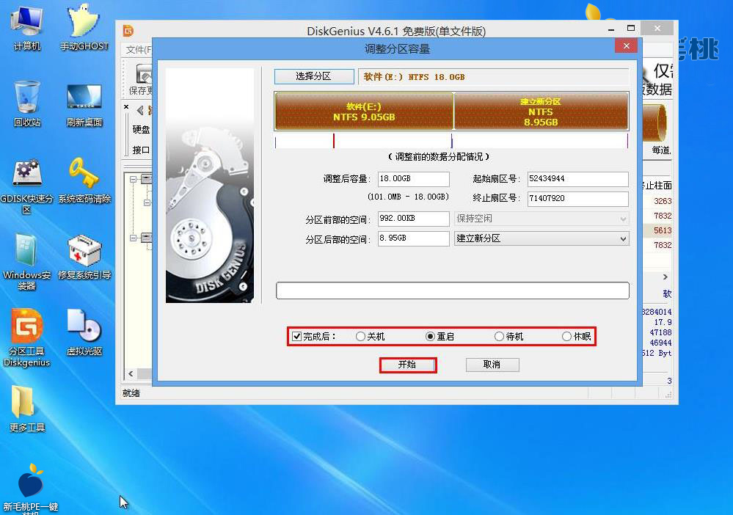This screenshot has width=733, height=515.
Task: Open the 建立新分区 dropdown
Action: click(541, 238)
